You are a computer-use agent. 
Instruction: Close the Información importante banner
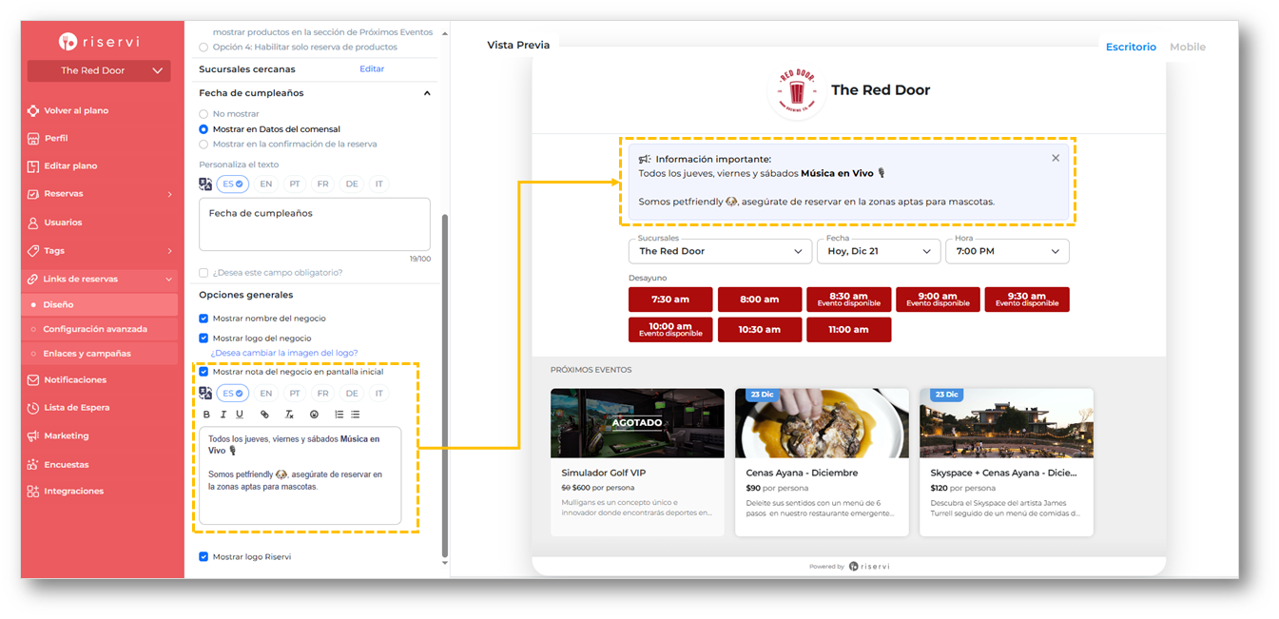coord(1056,158)
